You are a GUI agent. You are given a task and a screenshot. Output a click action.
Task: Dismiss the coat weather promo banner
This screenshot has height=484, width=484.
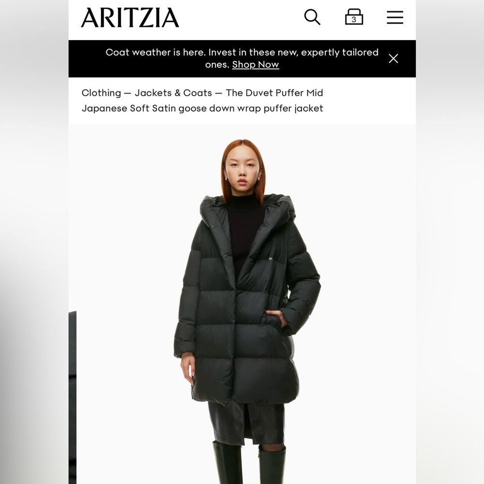(x=393, y=59)
